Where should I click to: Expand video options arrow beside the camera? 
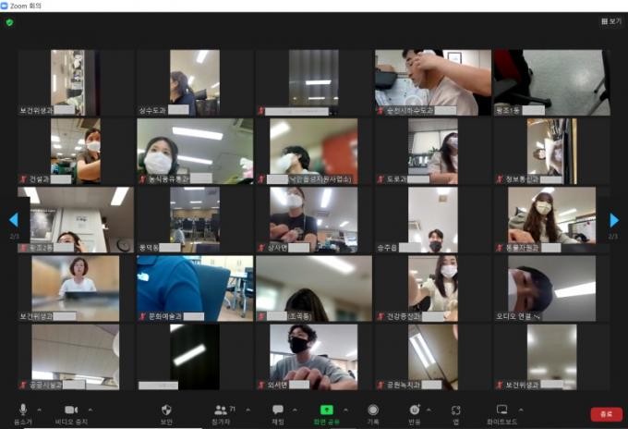pos(91,408)
